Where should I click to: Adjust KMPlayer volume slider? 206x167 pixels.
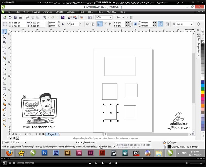click(x=196, y=163)
